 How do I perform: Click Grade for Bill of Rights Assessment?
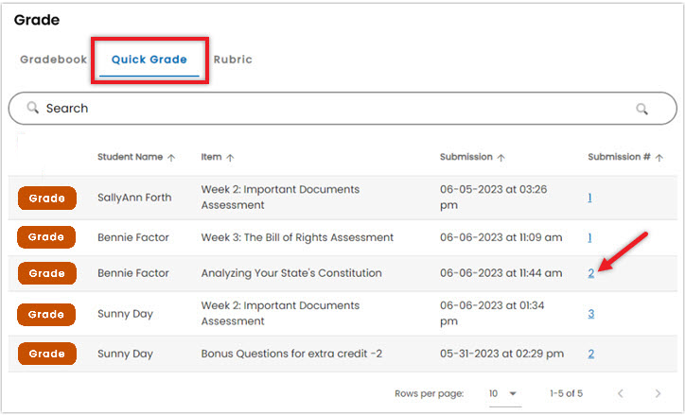(x=46, y=237)
